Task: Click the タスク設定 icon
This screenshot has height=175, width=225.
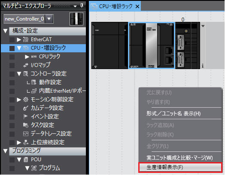Action: click(26, 125)
